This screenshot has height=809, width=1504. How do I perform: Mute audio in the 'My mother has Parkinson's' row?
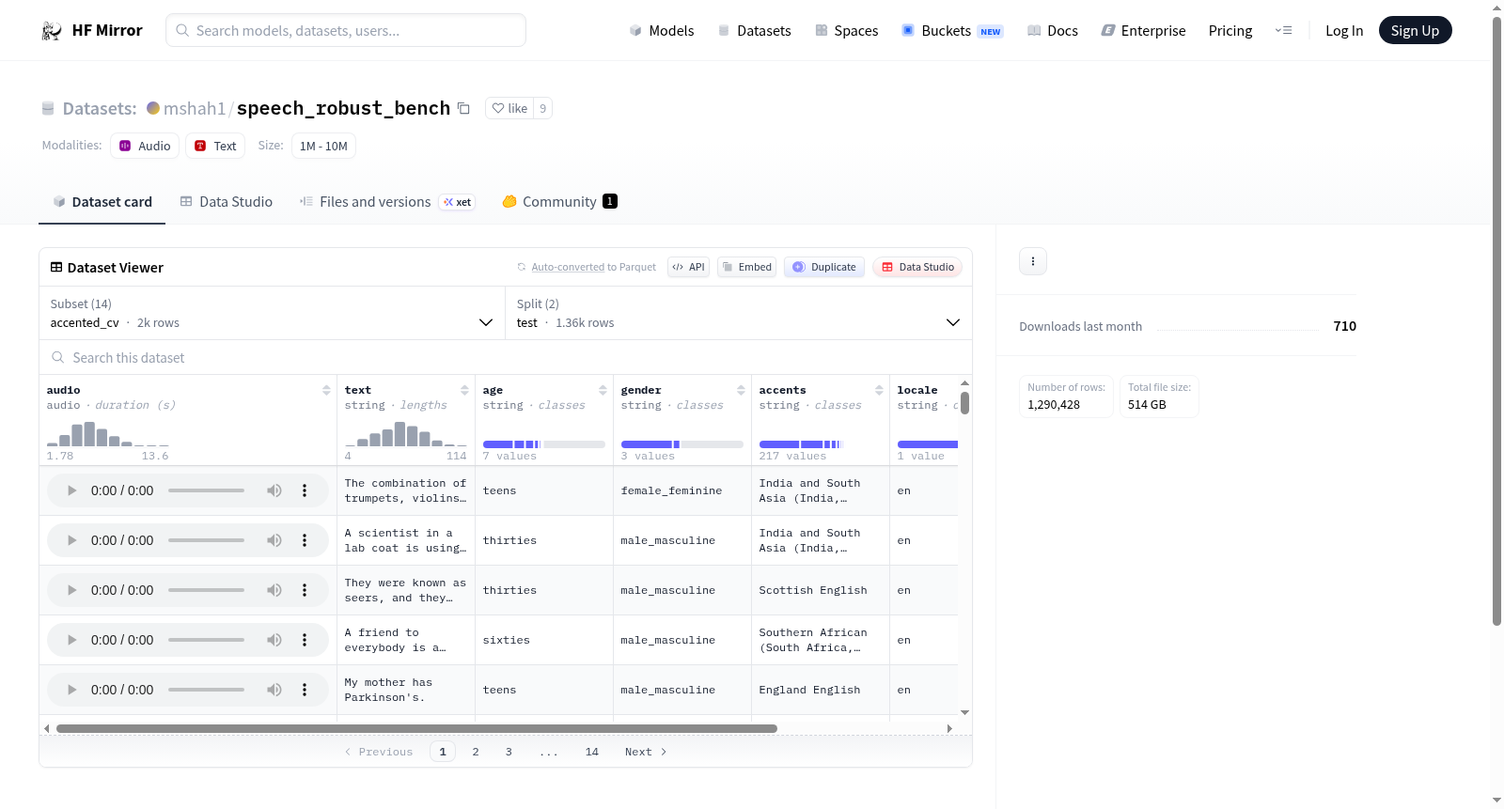click(274, 690)
